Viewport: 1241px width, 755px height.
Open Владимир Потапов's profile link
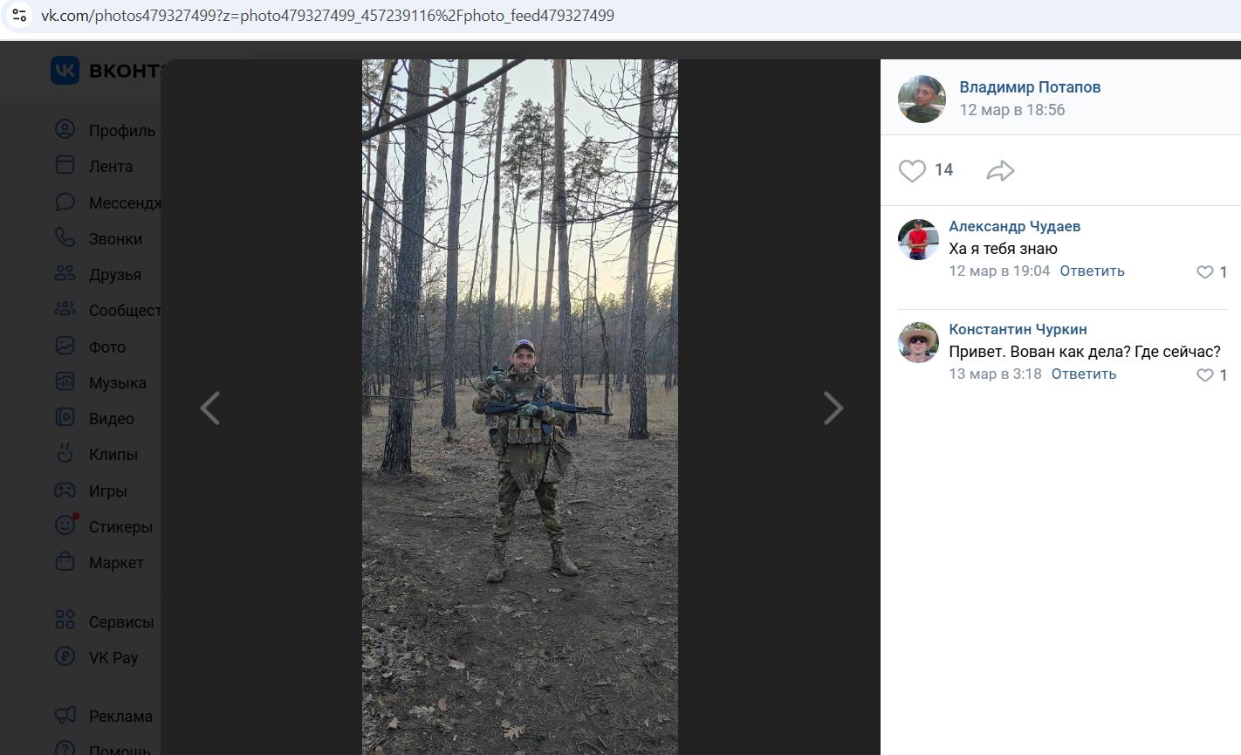tap(1030, 86)
